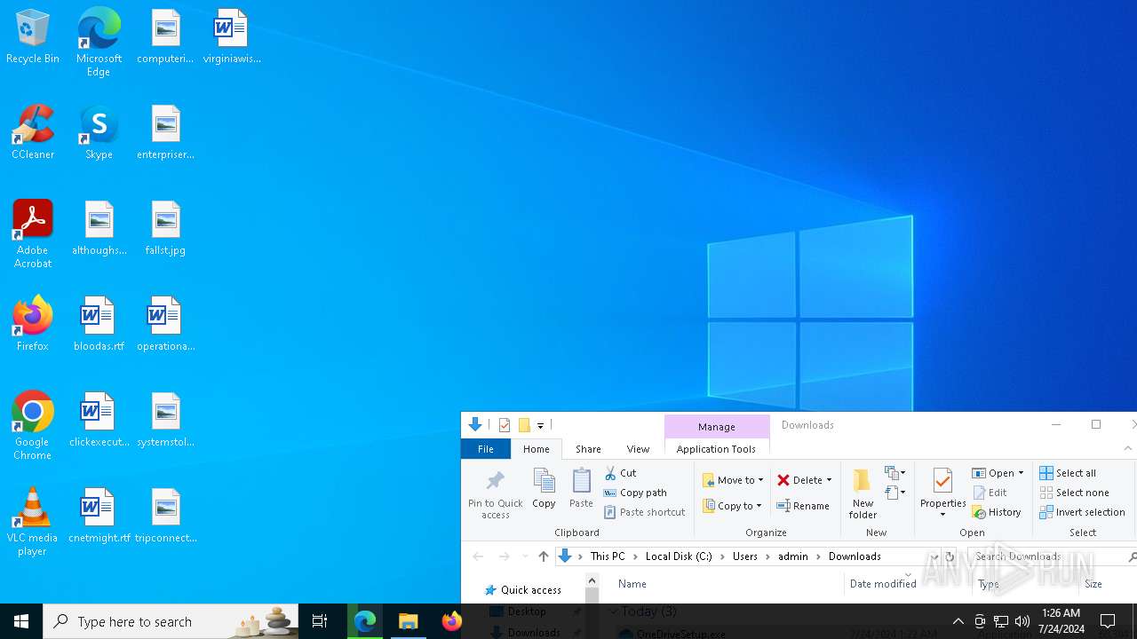Expand Move to dropdown
The image size is (1137, 639).
coord(760,480)
